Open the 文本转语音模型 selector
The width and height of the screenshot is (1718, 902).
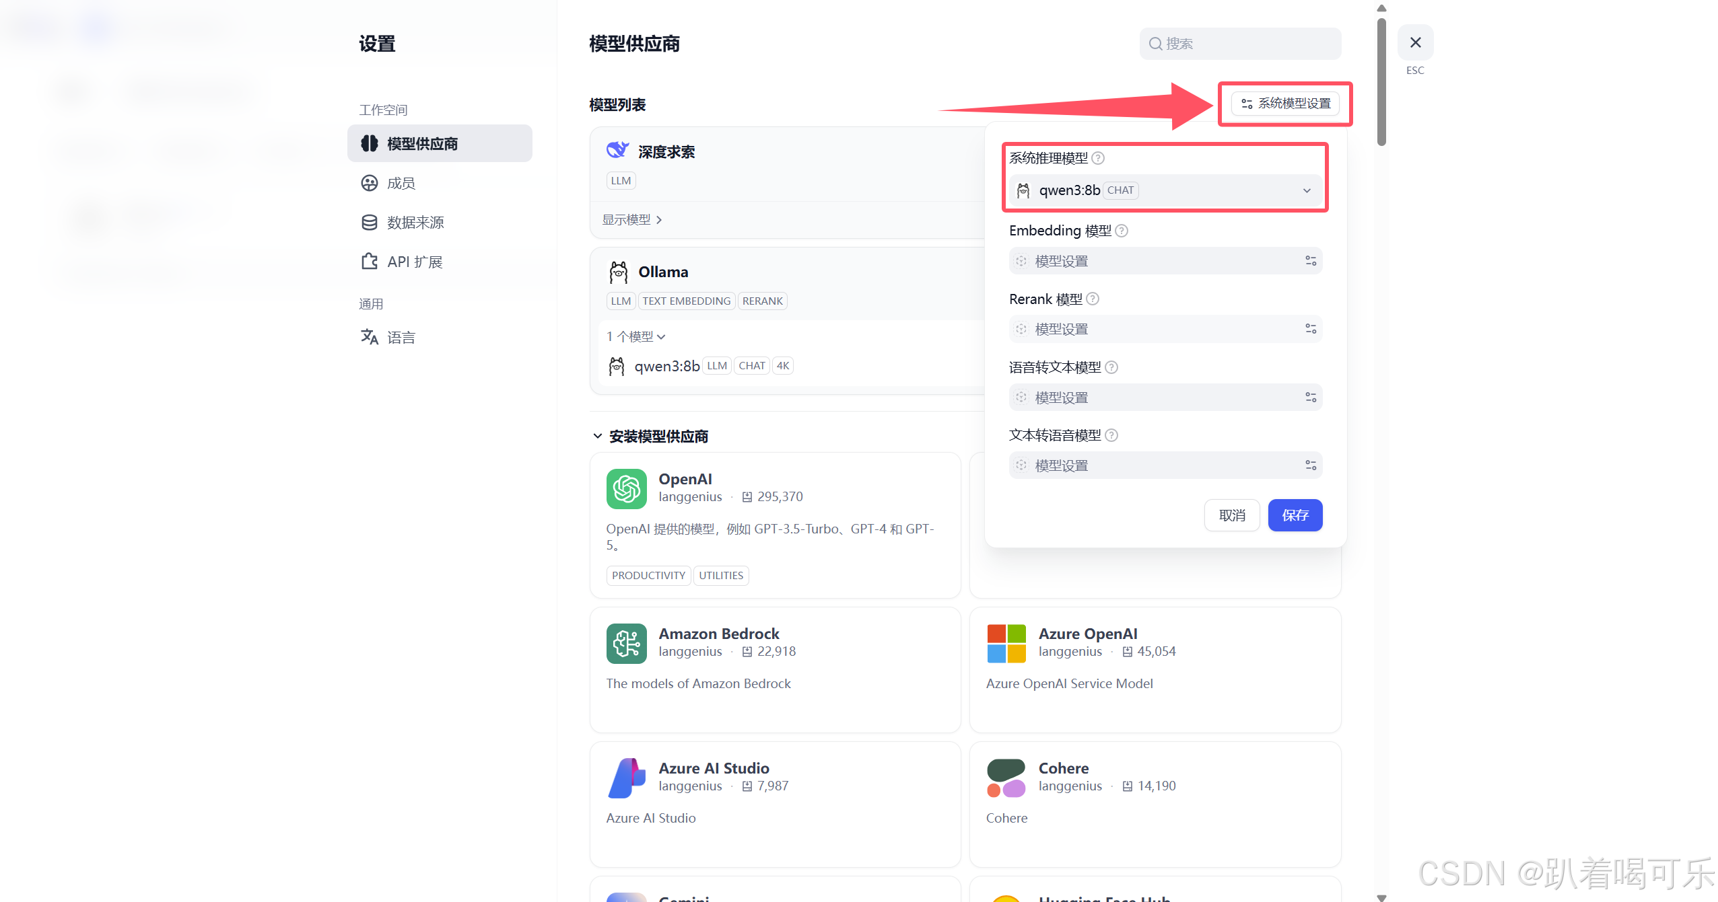1165,465
